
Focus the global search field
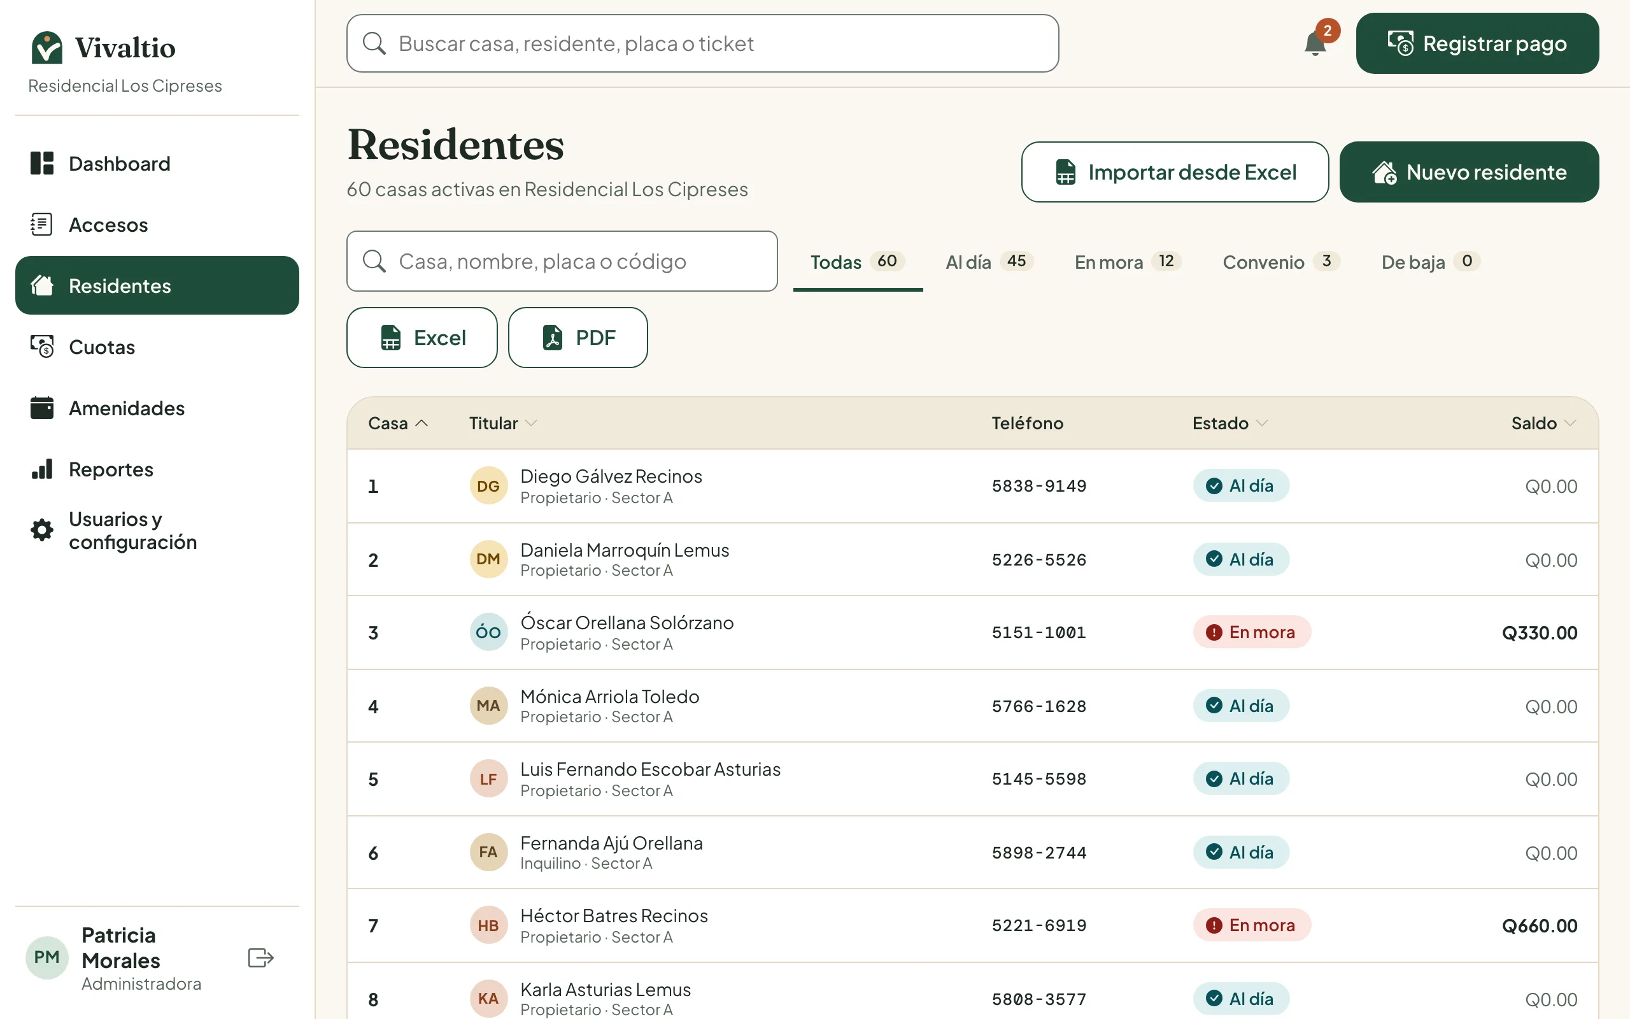click(x=702, y=43)
